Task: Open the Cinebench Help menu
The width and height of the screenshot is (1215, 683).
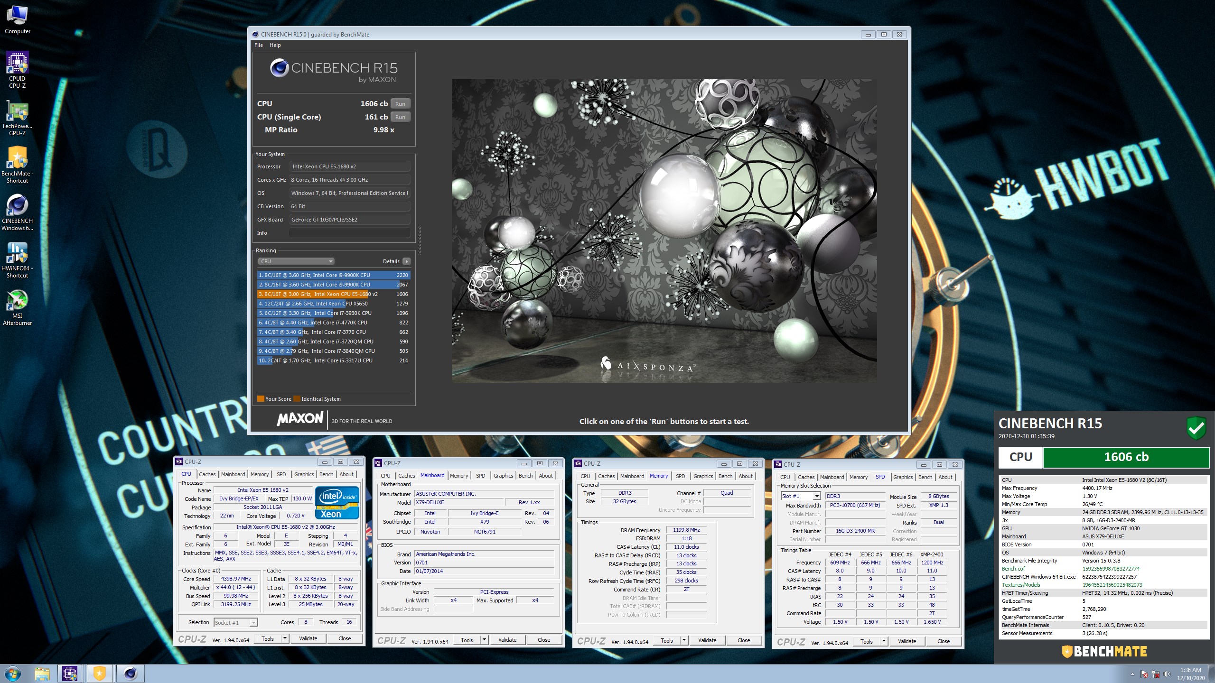Action: coord(275,45)
